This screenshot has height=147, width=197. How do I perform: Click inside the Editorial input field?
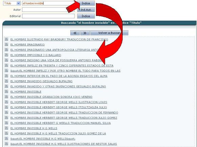click(x=48, y=16)
